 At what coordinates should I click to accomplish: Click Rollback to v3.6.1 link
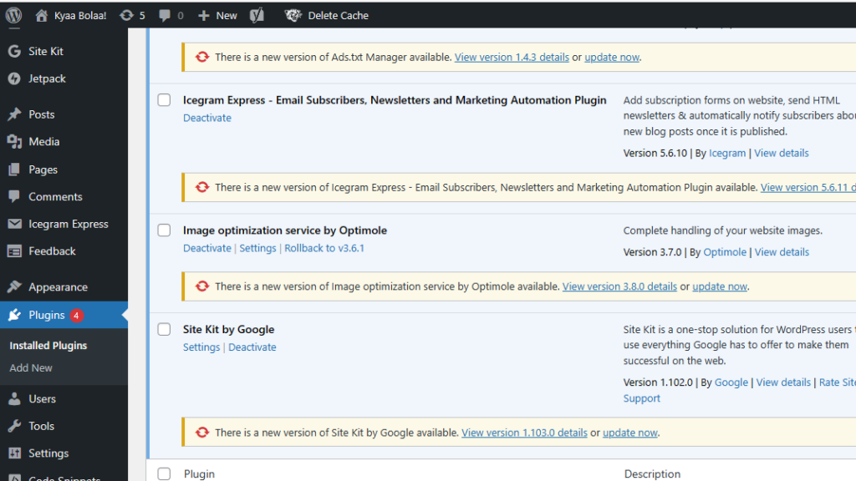pos(324,248)
